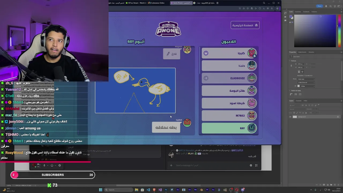343x193 pixels.
Task: Click Discord attachment plus icon
Action: pos(171,165)
